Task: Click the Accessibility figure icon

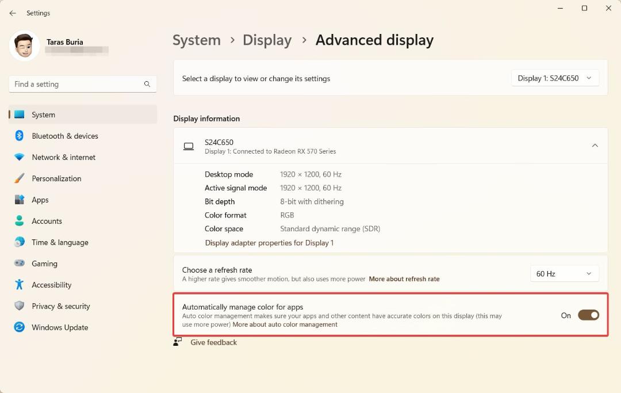Action: pos(19,284)
